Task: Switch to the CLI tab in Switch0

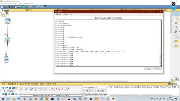Action: coord(71,15)
